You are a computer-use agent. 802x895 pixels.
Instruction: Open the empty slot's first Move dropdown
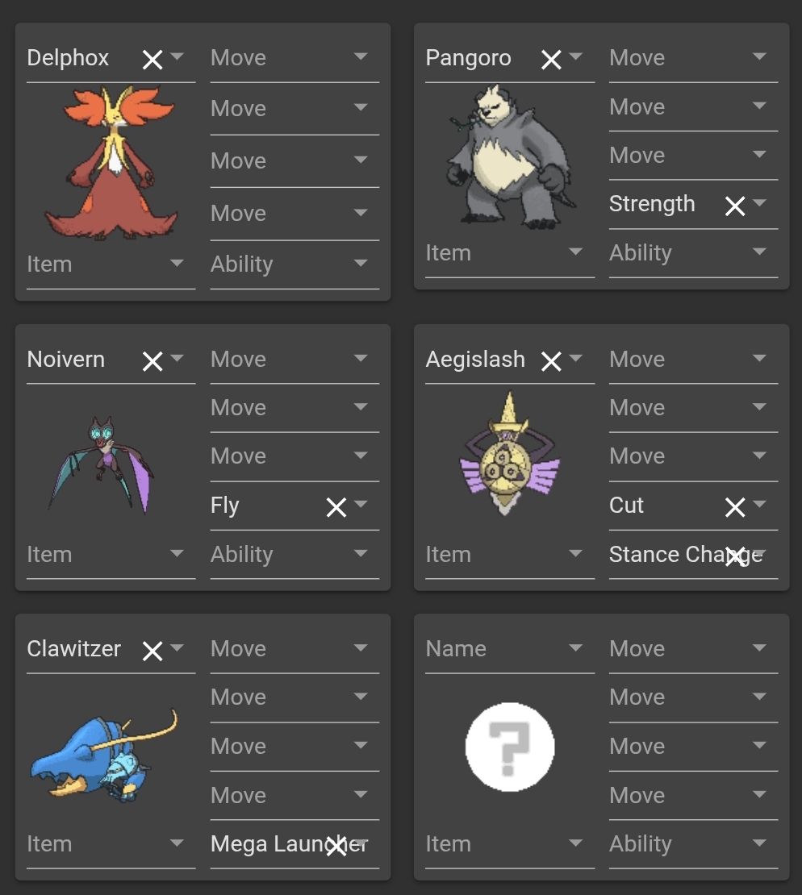pos(693,649)
